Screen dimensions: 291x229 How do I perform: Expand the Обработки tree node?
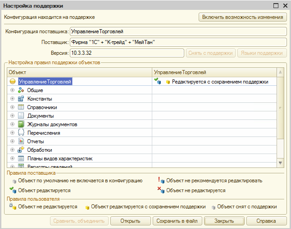tap(12, 150)
